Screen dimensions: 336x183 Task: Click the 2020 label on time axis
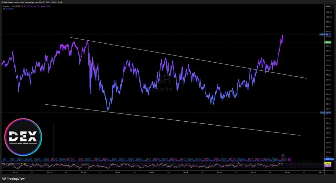coord(83,172)
